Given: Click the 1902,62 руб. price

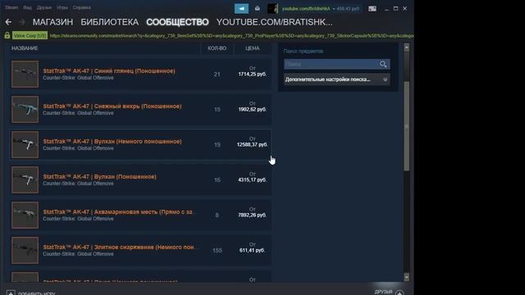Looking at the screenshot, I should [252, 109].
